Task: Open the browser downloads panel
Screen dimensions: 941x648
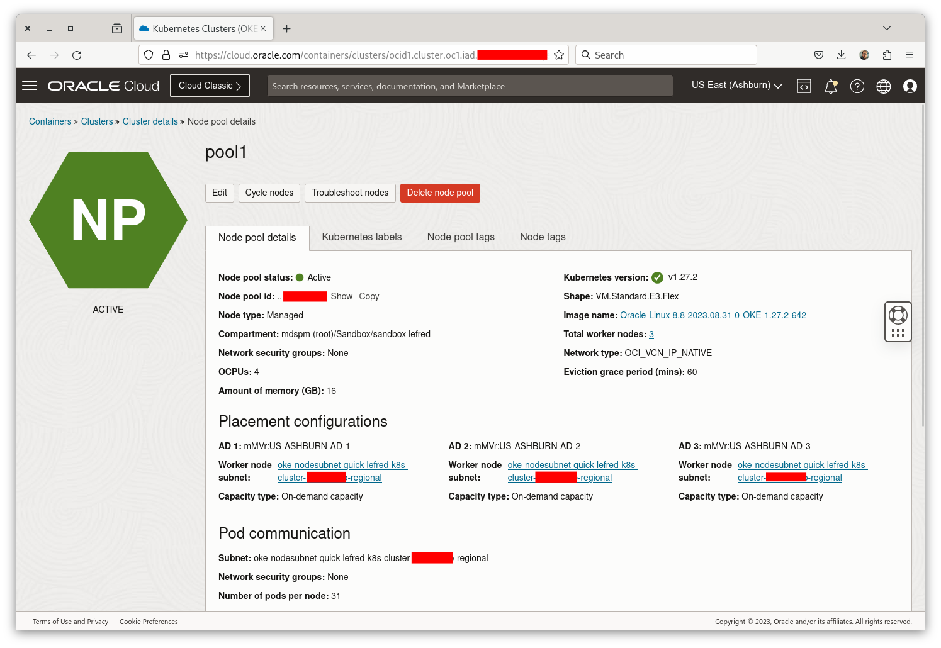Action: point(842,55)
